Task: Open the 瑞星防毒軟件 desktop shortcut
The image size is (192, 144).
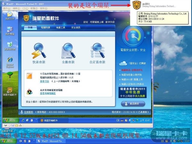Action: pyautogui.click(x=10, y=91)
